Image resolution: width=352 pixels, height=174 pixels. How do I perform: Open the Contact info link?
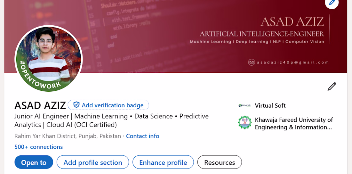tap(142, 136)
